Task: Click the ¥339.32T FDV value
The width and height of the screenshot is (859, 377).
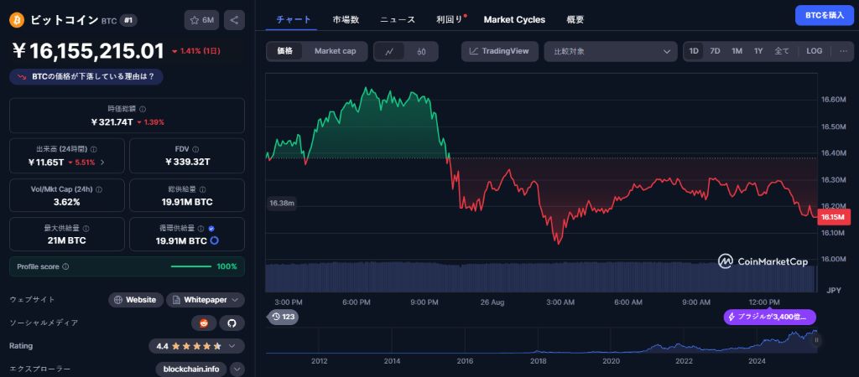Action: (x=187, y=162)
